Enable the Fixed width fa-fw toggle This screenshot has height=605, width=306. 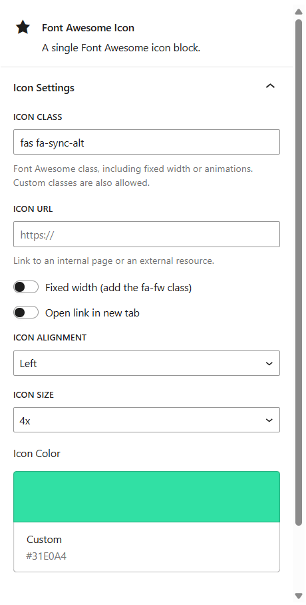point(26,287)
